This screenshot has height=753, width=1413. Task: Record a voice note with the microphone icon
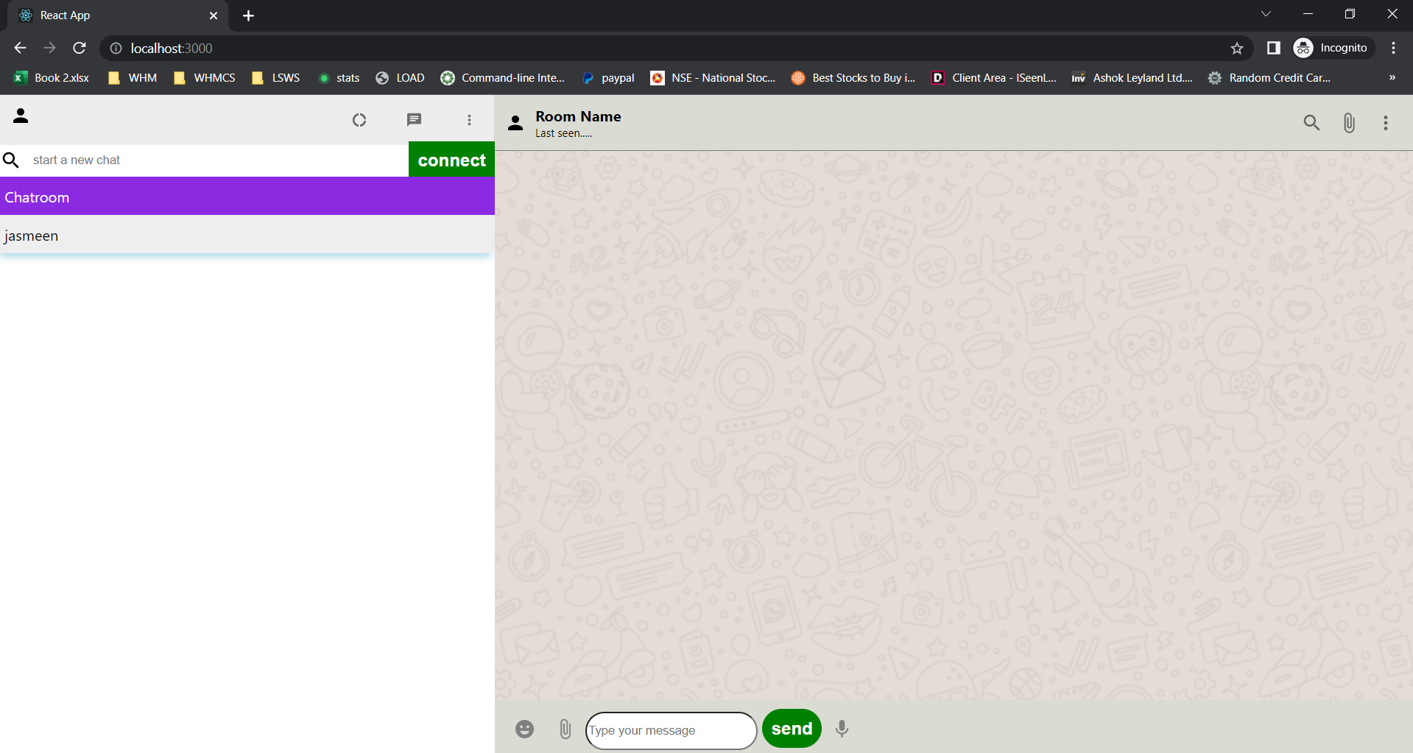pos(841,729)
